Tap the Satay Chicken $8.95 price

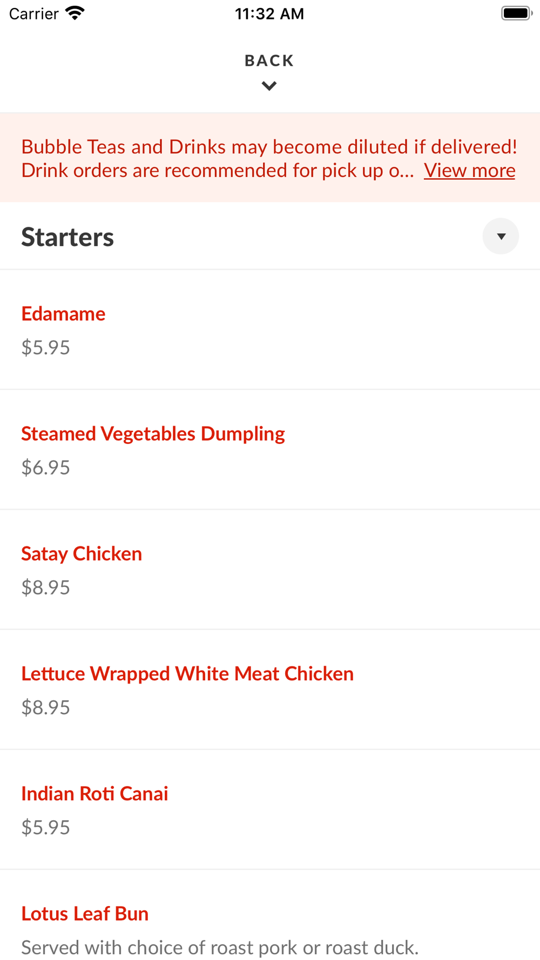(x=46, y=587)
